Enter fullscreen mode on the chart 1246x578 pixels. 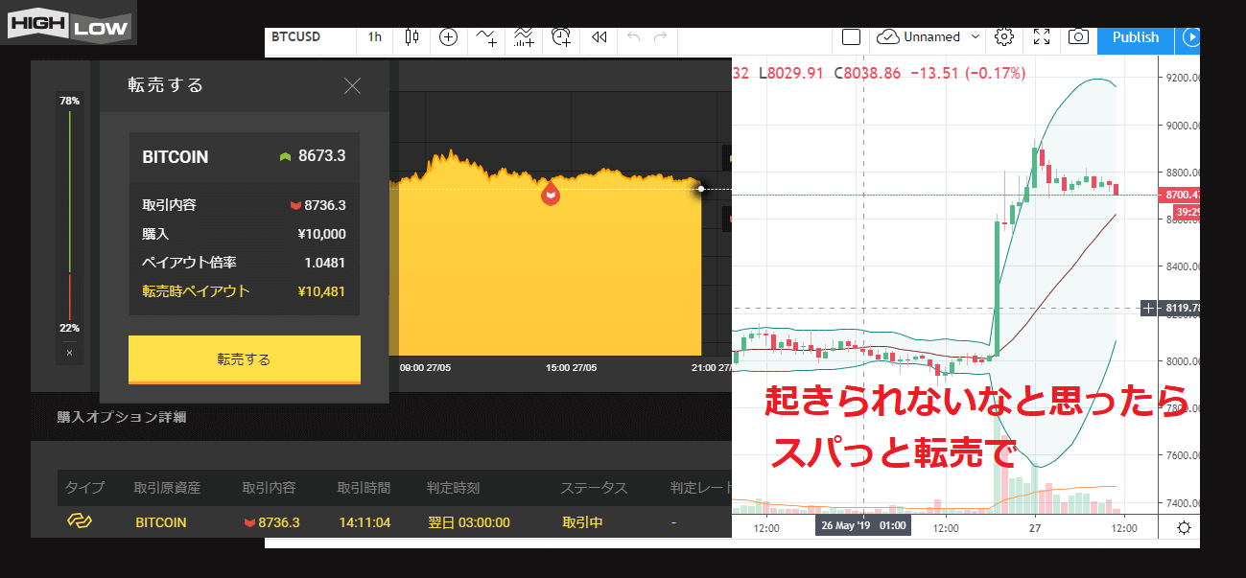pyautogui.click(x=1042, y=37)
